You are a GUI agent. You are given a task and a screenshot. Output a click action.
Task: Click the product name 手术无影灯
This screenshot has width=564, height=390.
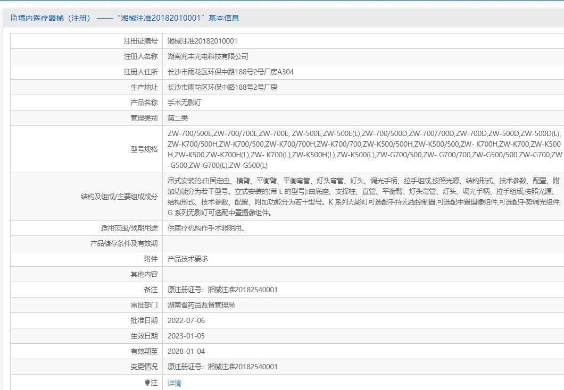point(185,103)
